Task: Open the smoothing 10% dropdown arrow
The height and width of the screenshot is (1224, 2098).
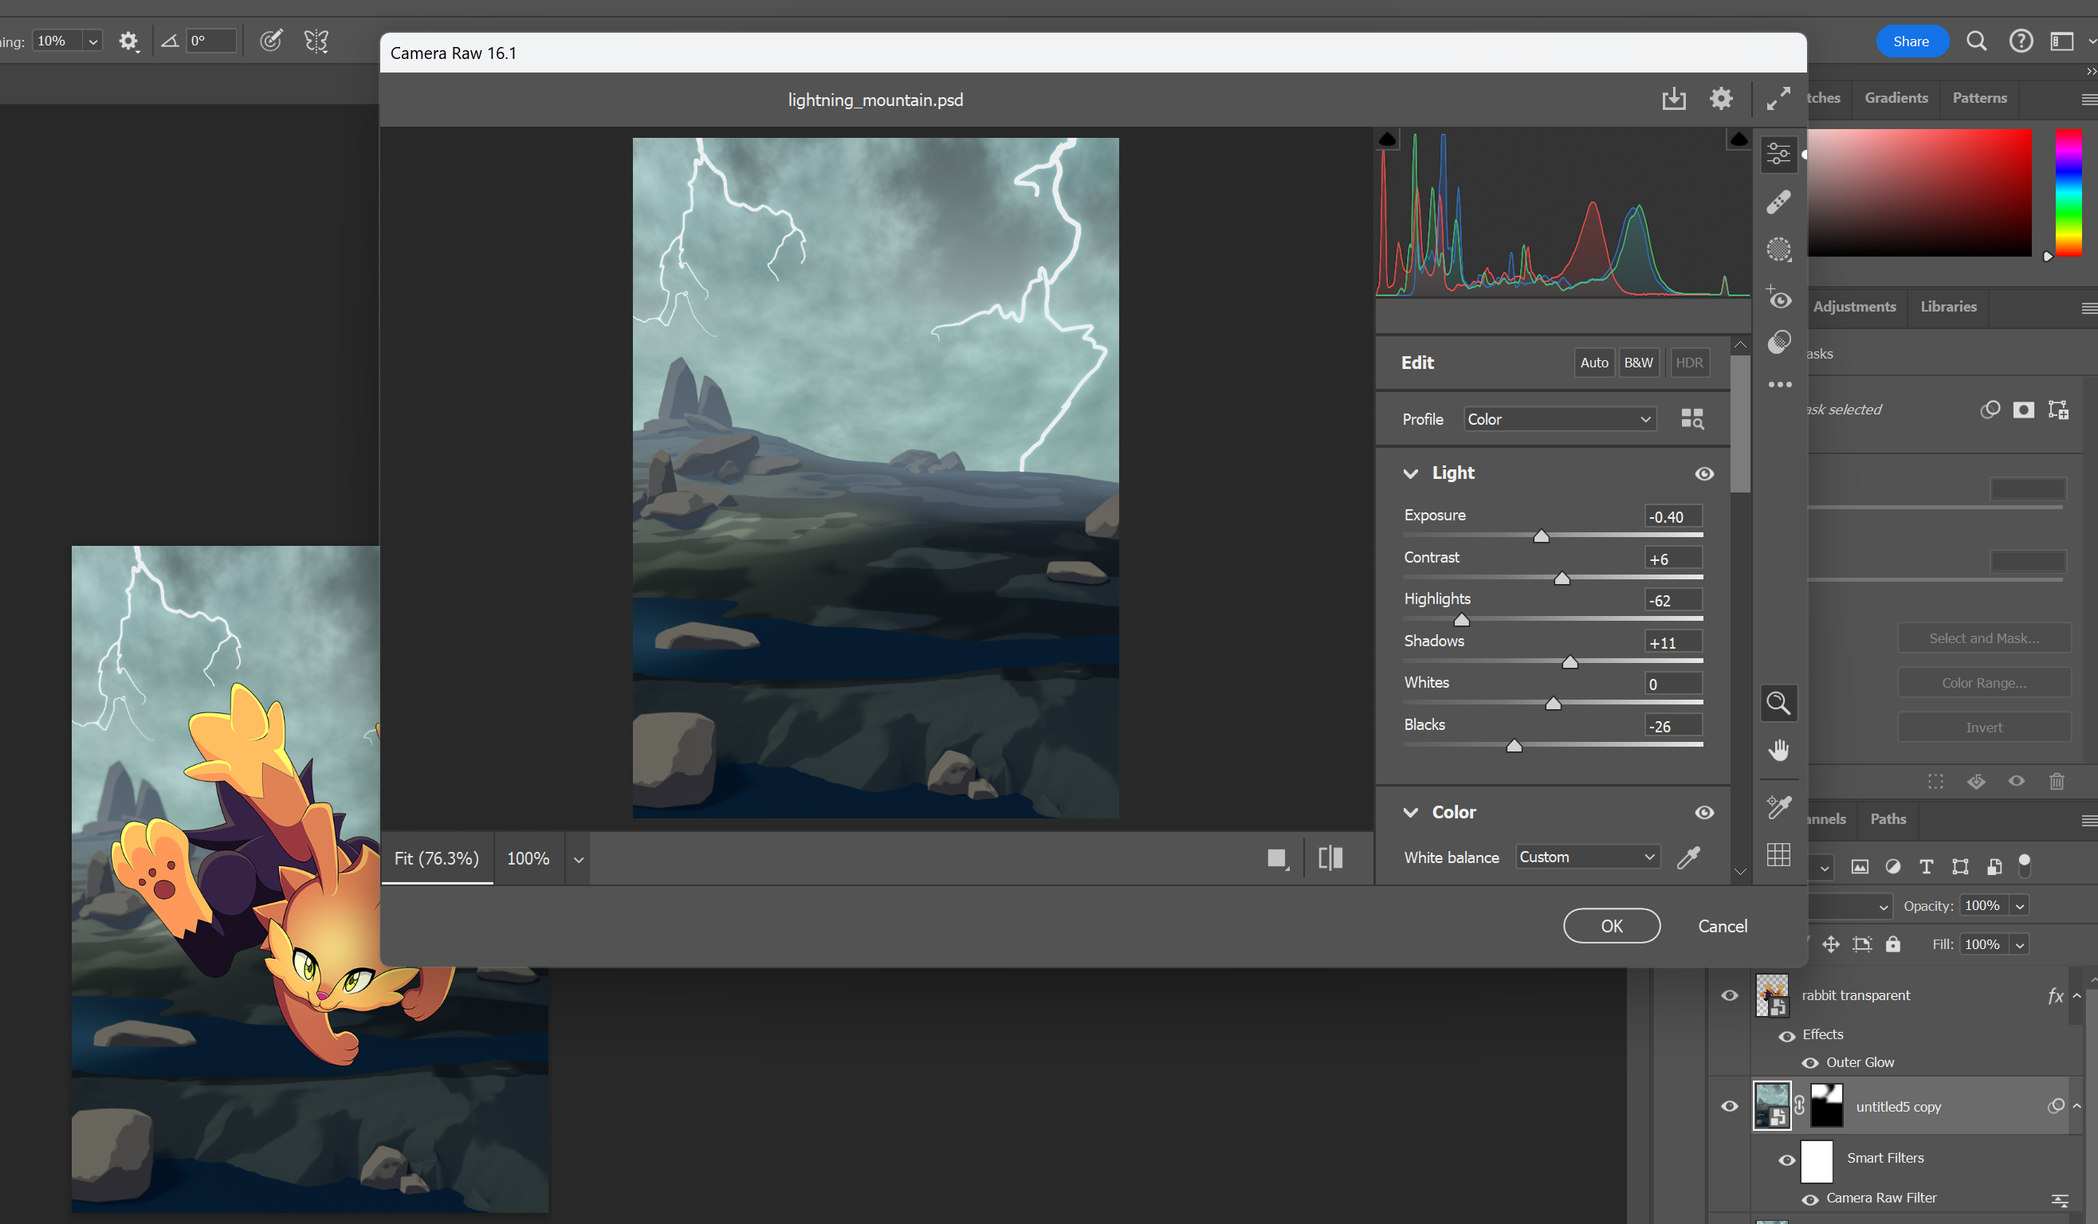Action: click(92, 41)
